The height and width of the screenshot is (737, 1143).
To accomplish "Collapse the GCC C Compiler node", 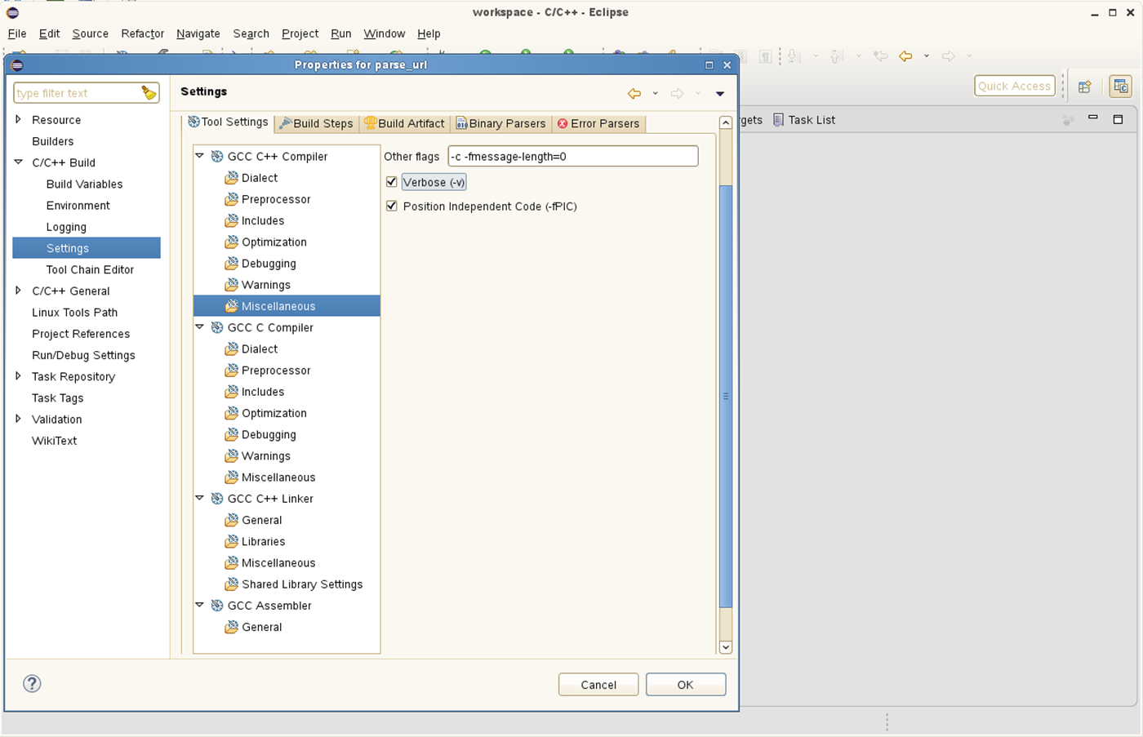I will (199, 327).
